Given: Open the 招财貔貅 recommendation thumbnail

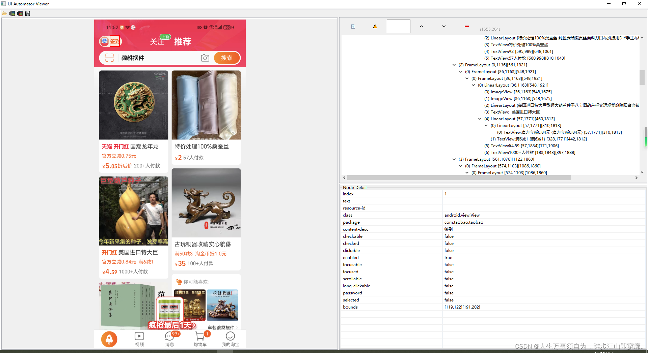Looking at the screenshot, I should [222, 305].
